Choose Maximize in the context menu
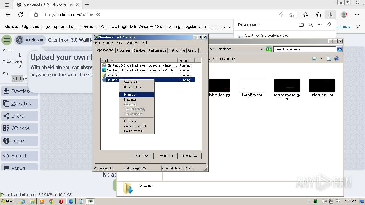 [137, 99]
